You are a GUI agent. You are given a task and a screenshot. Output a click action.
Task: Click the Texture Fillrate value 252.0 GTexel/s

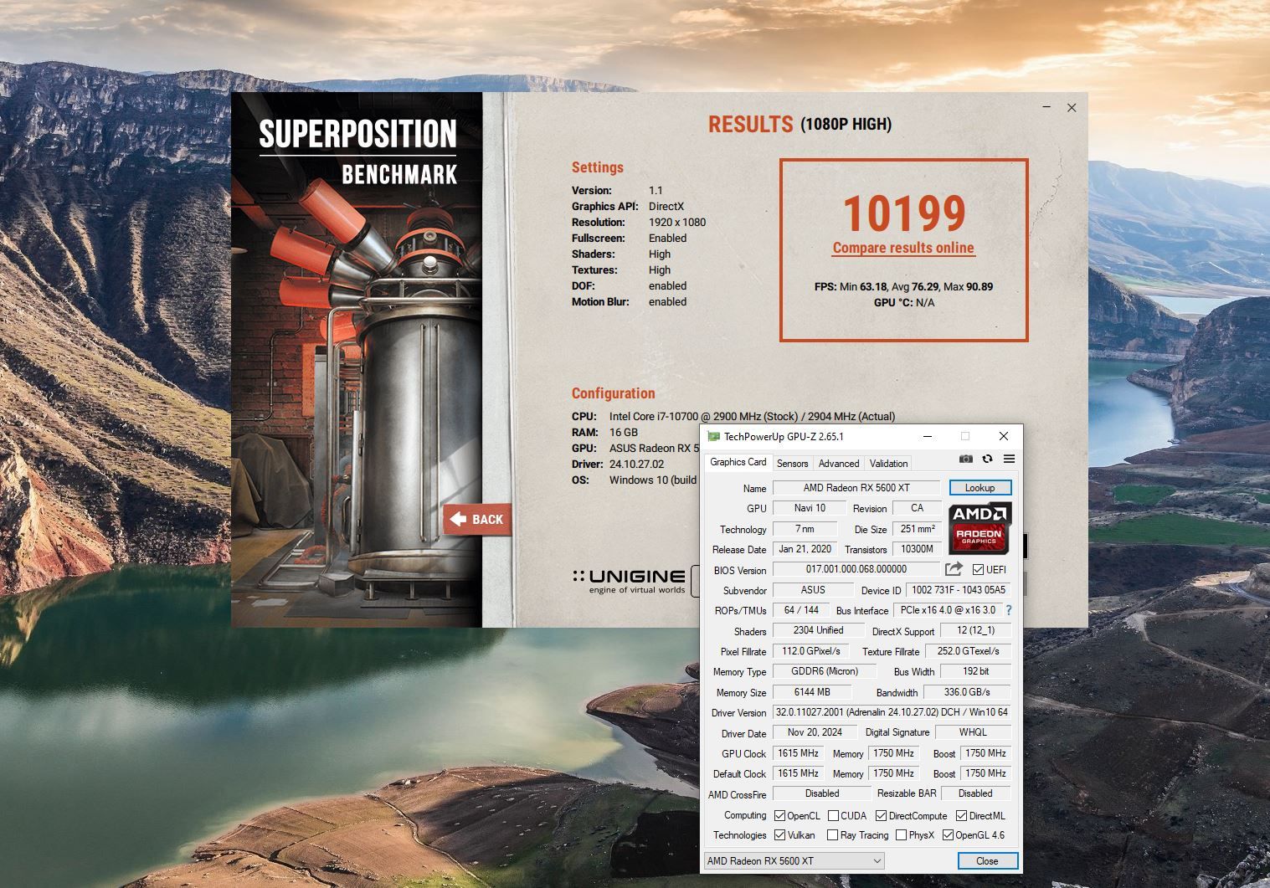click(x=968, y=651)
